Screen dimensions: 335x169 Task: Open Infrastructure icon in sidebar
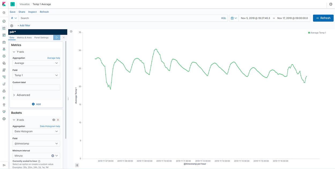coord(4,63)
